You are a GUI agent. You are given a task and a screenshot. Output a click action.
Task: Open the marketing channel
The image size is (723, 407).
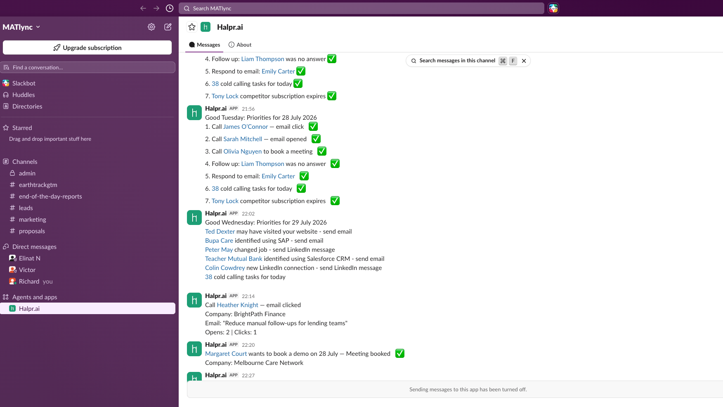point(32,220)
